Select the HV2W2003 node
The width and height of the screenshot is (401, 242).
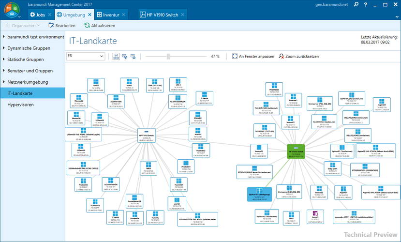pos(274,89)
